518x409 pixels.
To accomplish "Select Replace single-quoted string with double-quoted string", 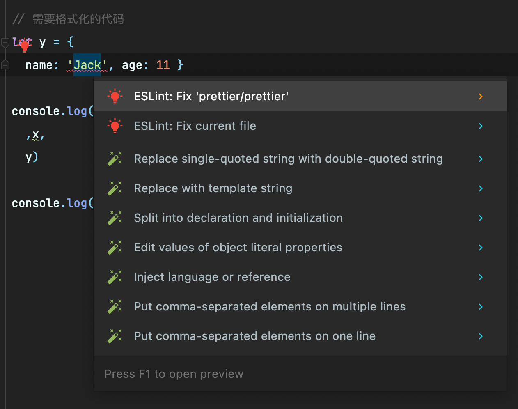I will (x=300, y=159).
